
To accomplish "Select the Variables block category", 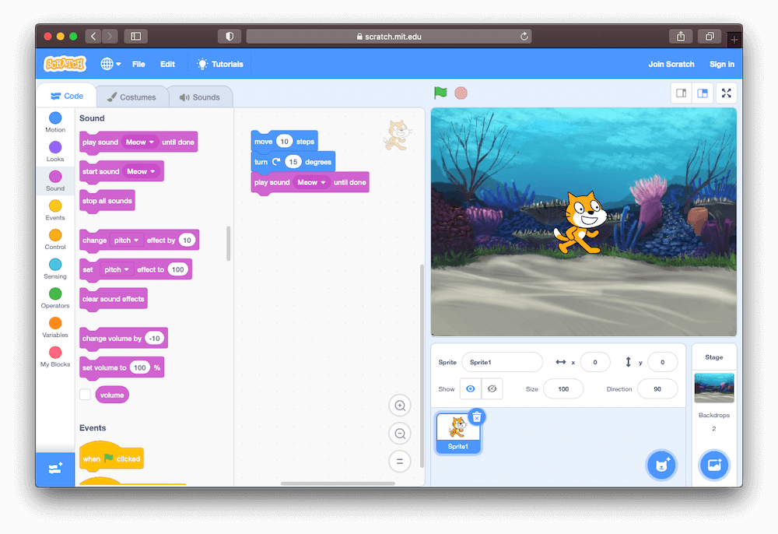I will click(x=55, y=327).
